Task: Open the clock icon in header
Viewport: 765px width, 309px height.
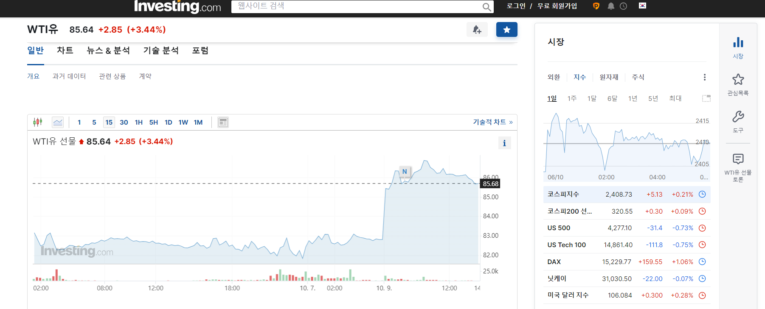Action: [623, 6]
